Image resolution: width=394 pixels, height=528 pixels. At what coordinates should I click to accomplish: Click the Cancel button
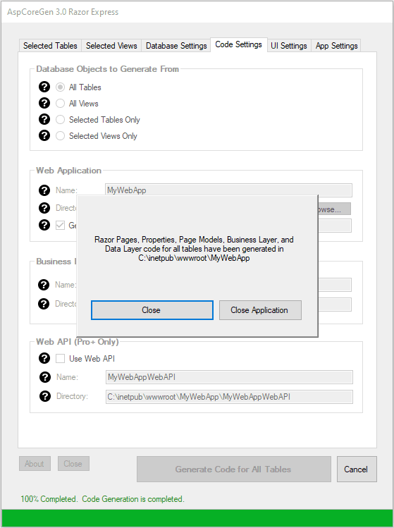coord(357,469)
